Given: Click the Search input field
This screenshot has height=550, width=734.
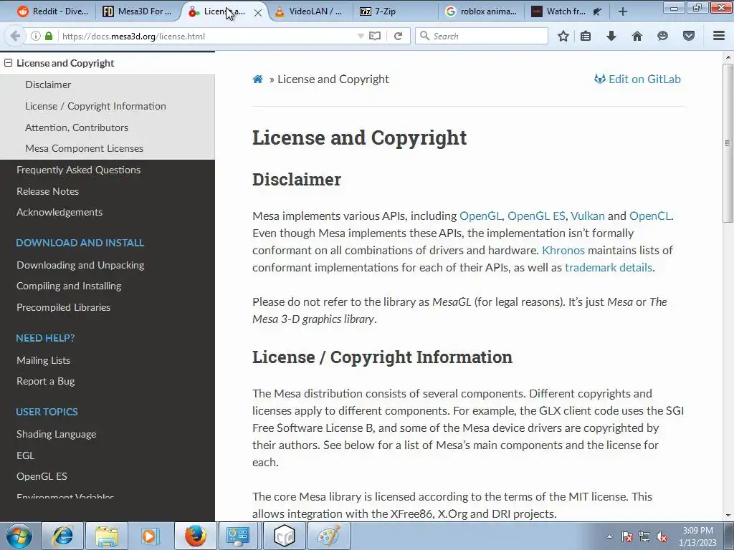Looking at the screenshot, I should pyautogui.click(x=482, y=36).
